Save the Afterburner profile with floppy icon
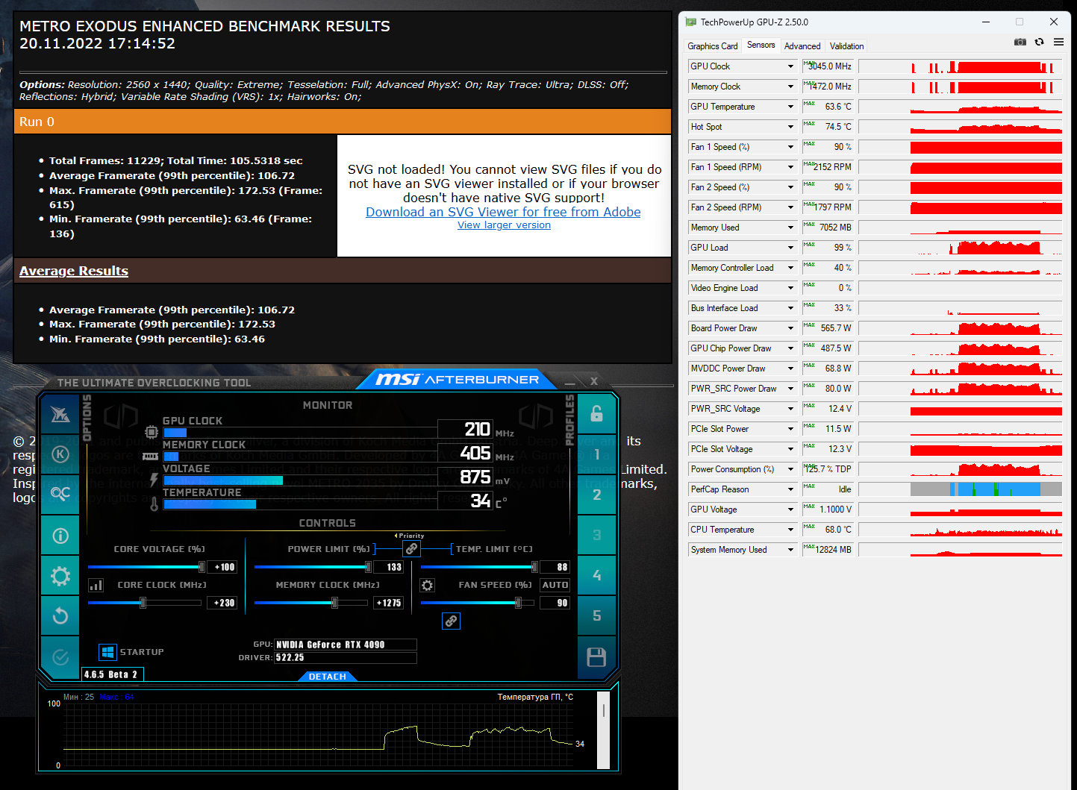 coord(596,657)
